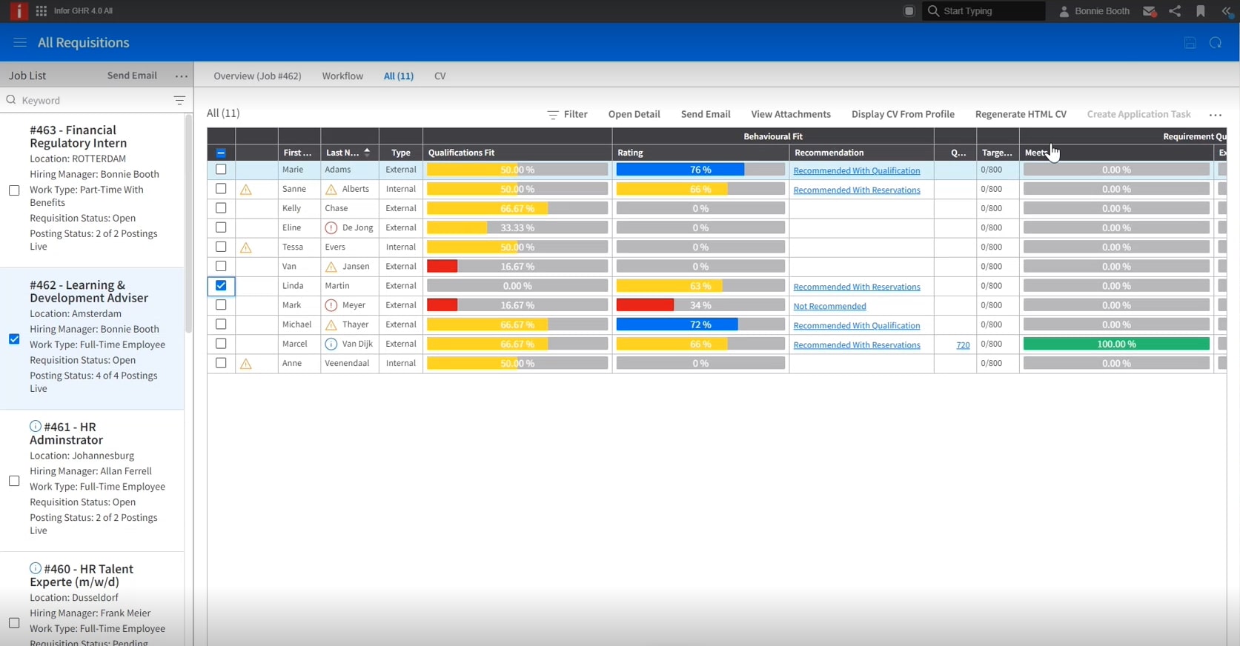This screenshot has height=646, width=1240.
Task: Sort by Last Name column arrow
Action: [x=367, y=153]
